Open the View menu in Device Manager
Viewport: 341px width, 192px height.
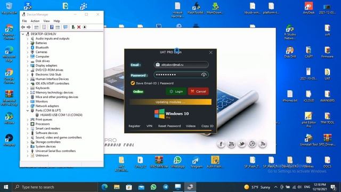46,21
